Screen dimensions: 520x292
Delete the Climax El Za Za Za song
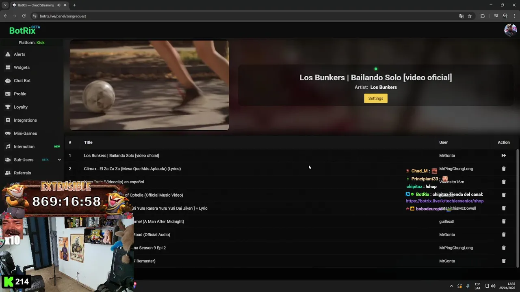[x=503, y=169]
